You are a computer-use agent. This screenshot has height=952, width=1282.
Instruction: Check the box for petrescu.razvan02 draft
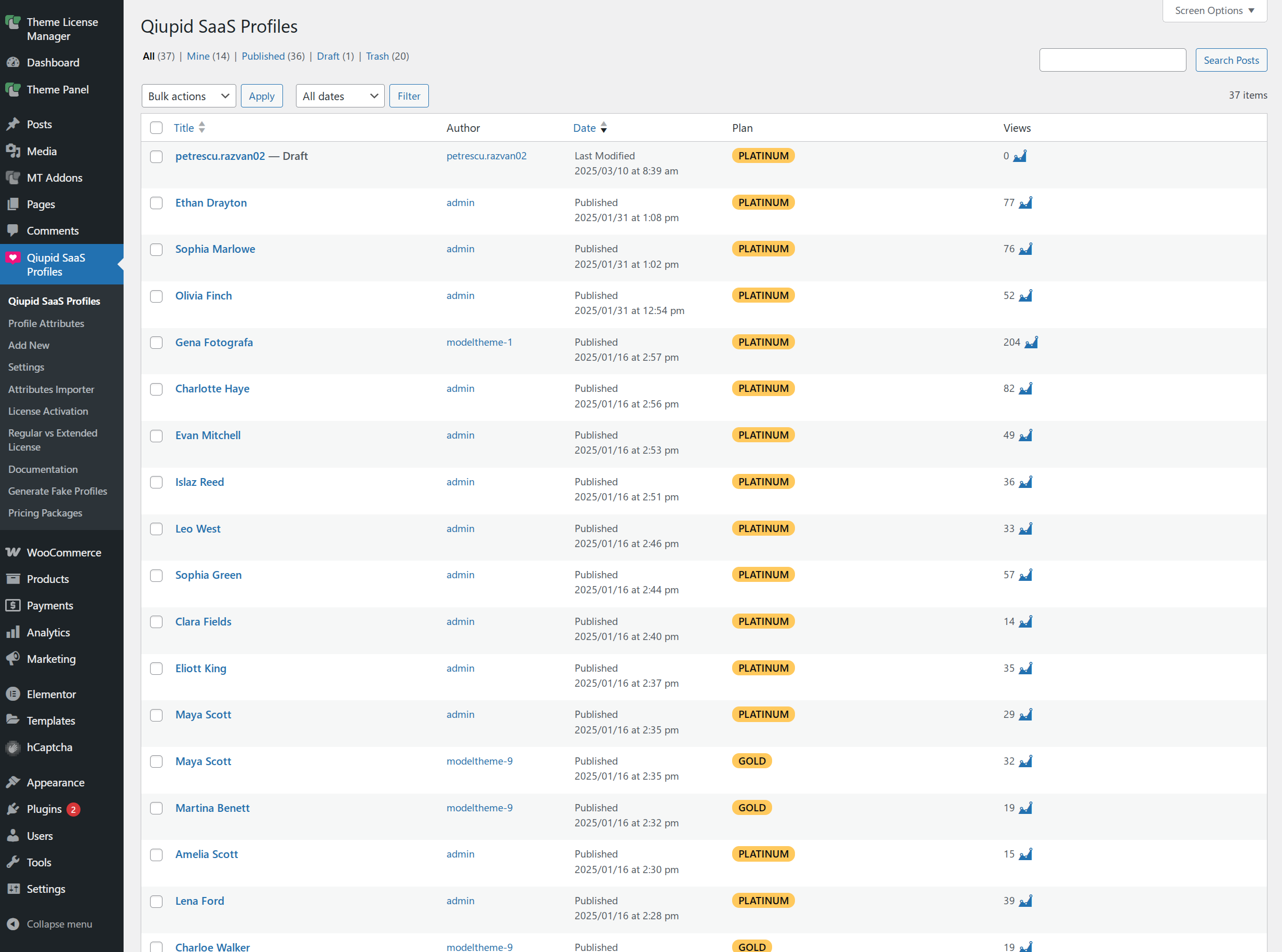click(156, 157)
